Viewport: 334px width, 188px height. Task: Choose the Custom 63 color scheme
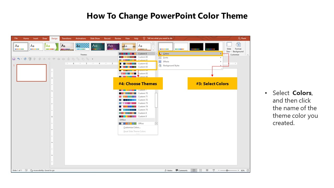(x=136, y=67)
